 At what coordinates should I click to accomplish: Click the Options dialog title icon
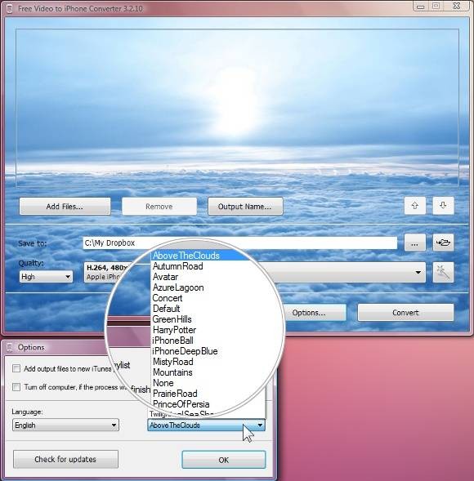click(x=10, y=347)
